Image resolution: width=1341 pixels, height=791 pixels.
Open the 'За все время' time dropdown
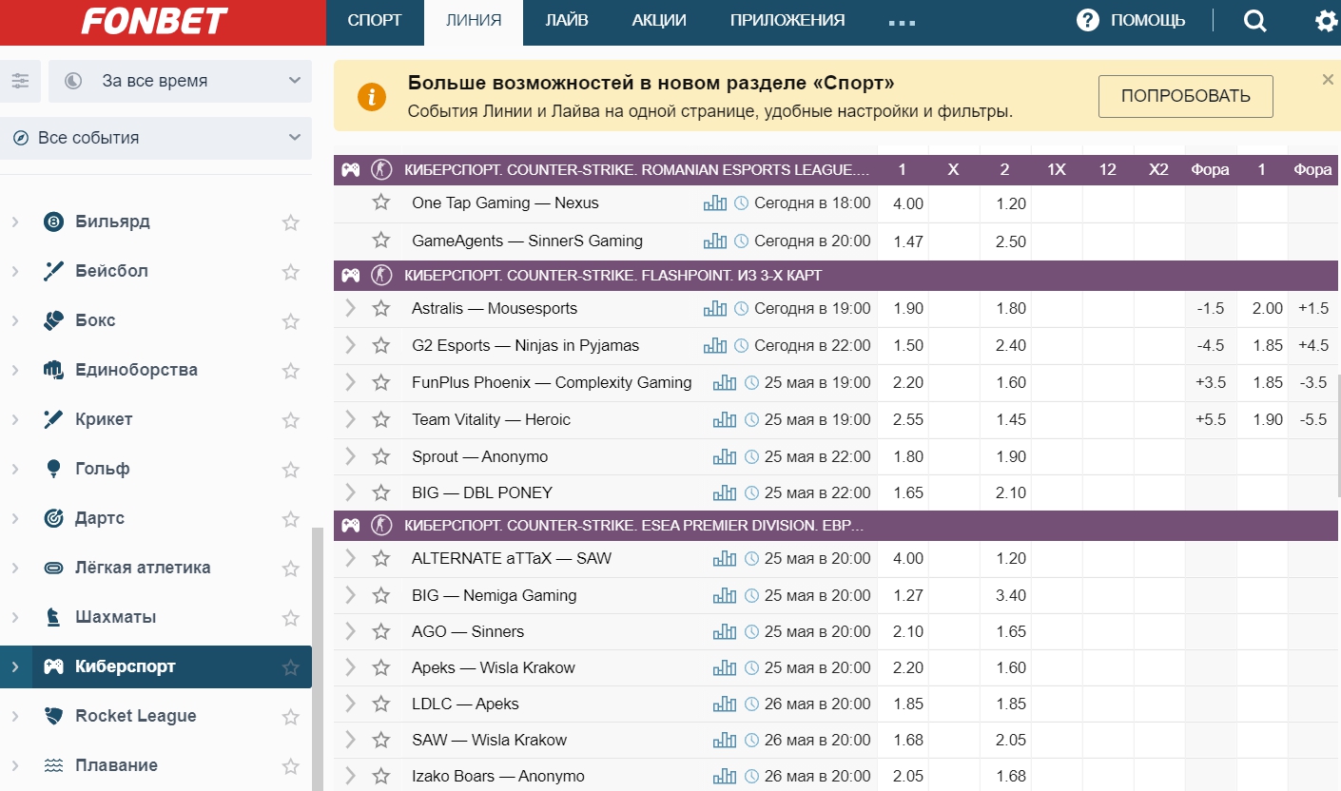(180, 81)
